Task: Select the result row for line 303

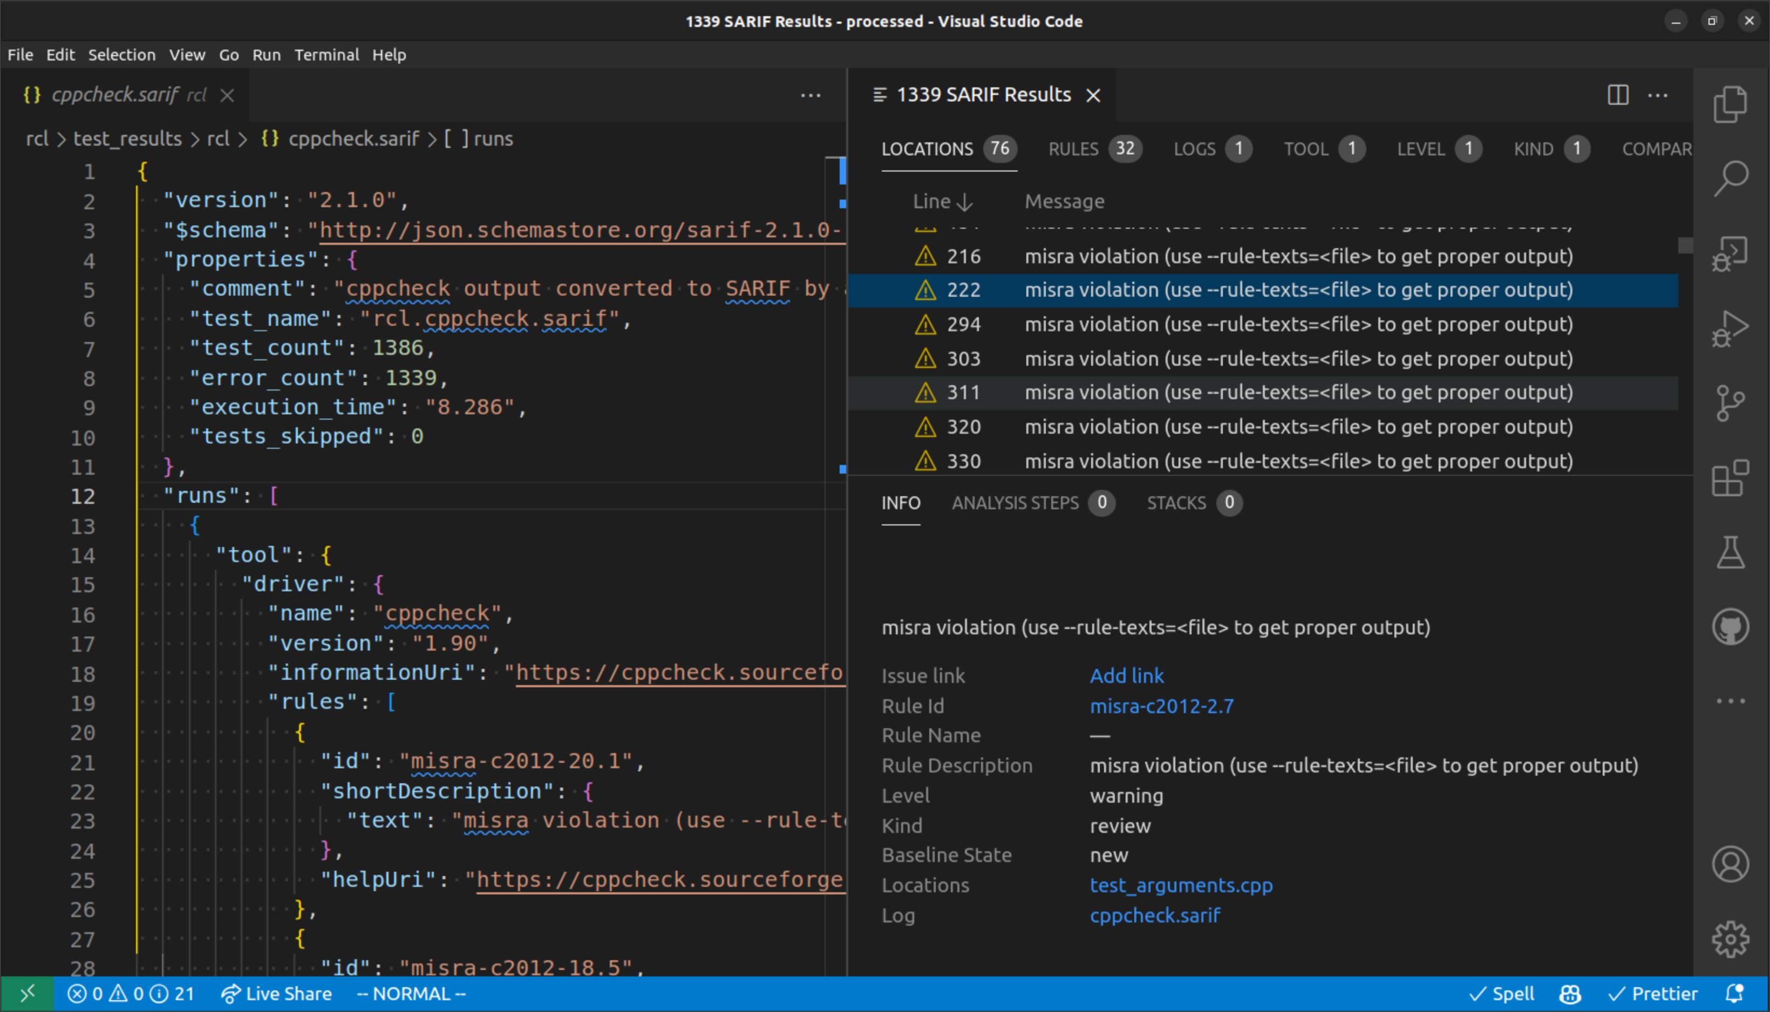Action: coord(1263,359)
